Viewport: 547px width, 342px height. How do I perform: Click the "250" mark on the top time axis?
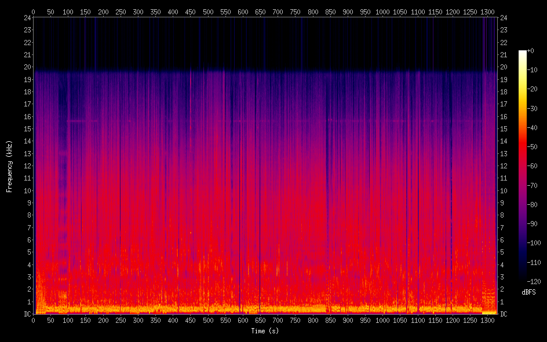121,11
